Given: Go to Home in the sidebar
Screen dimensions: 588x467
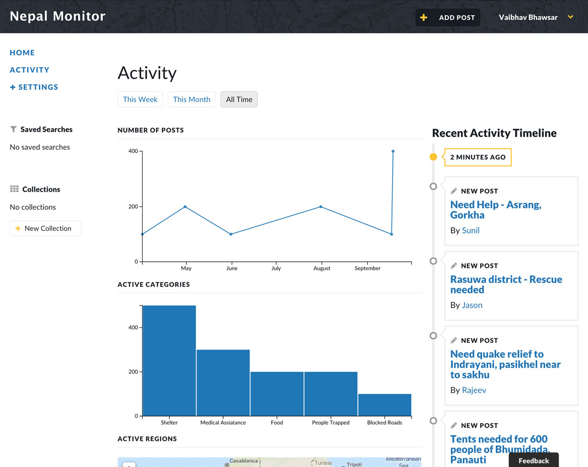Looking at the screenshot, I should tap(22, 52).
